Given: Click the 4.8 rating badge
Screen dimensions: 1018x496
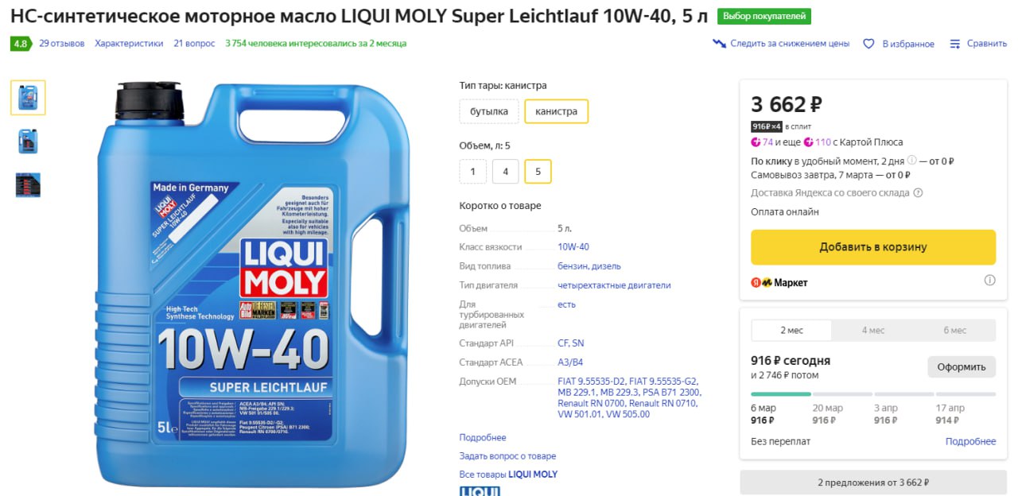Looking at the screenshot, I should point(21,44).
